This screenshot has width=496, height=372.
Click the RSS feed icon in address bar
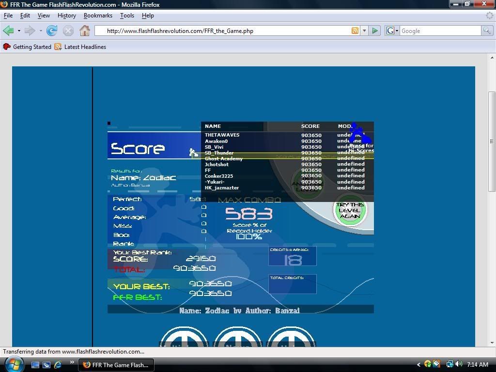click(x=355, y=31)
